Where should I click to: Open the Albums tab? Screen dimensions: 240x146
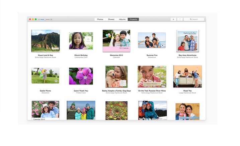point(122,19)
